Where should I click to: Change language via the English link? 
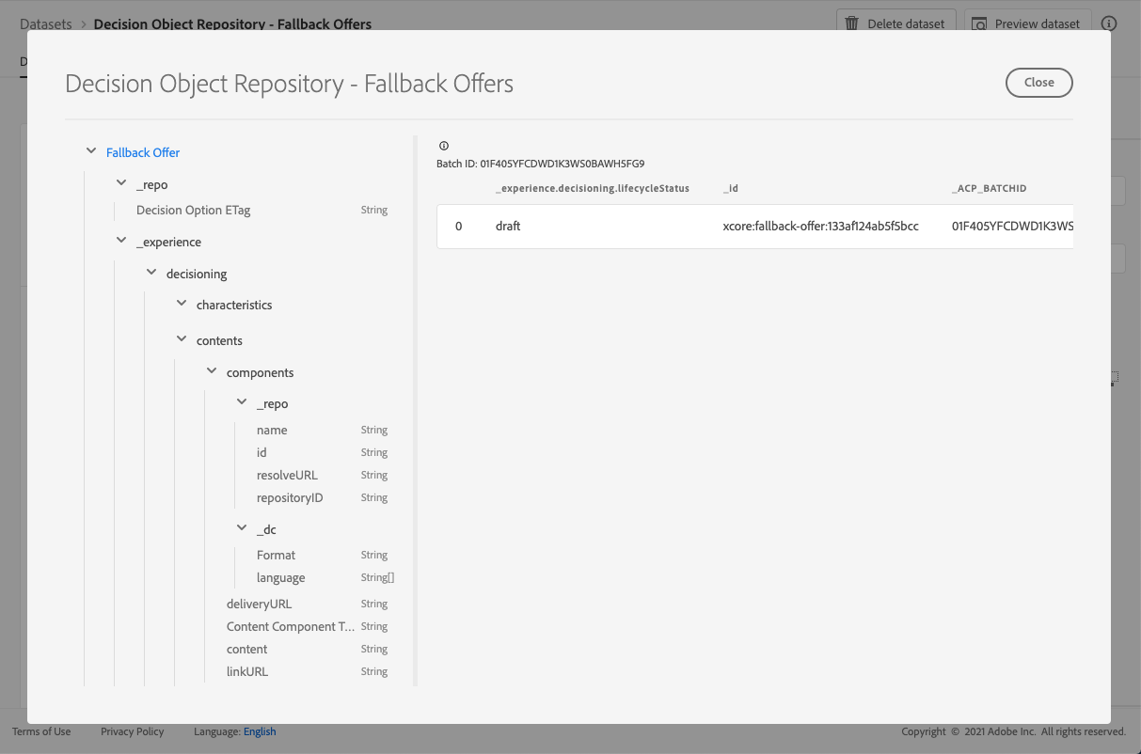pyautogui.click(x=260, y=731)
